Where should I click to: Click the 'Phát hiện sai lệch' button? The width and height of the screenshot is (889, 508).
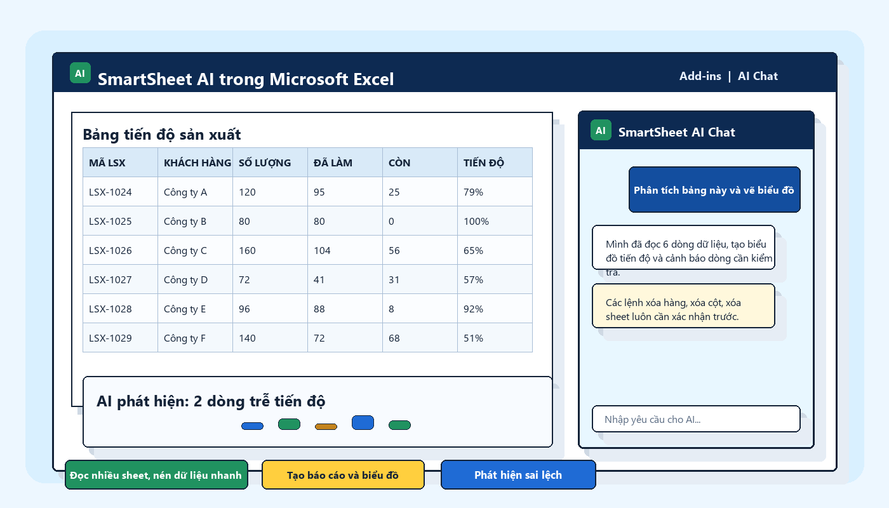(x=518, y=475)
